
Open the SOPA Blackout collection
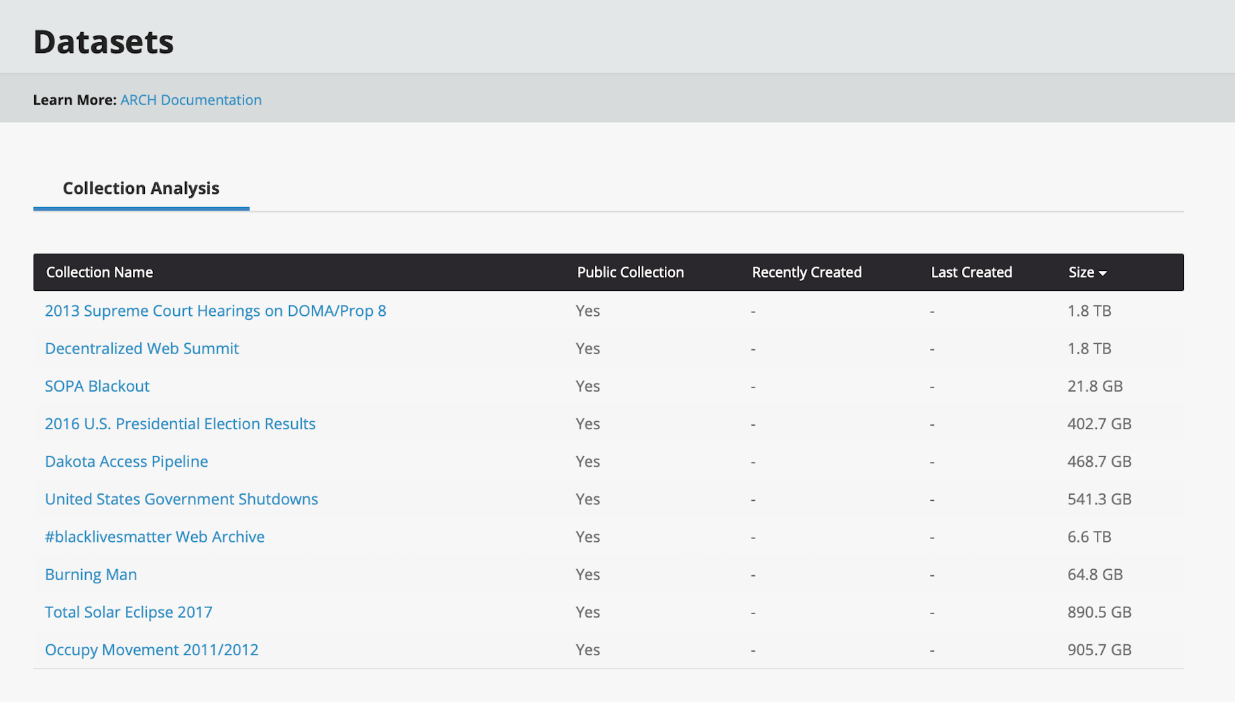coord(97,386)
